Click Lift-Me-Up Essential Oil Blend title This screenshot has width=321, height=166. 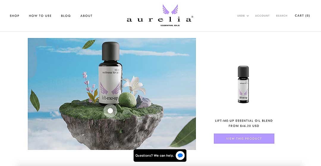pos(244,121)
